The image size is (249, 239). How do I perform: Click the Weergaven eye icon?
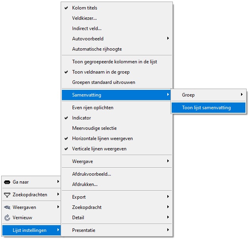pyautogui.click(x=7, y=207)
